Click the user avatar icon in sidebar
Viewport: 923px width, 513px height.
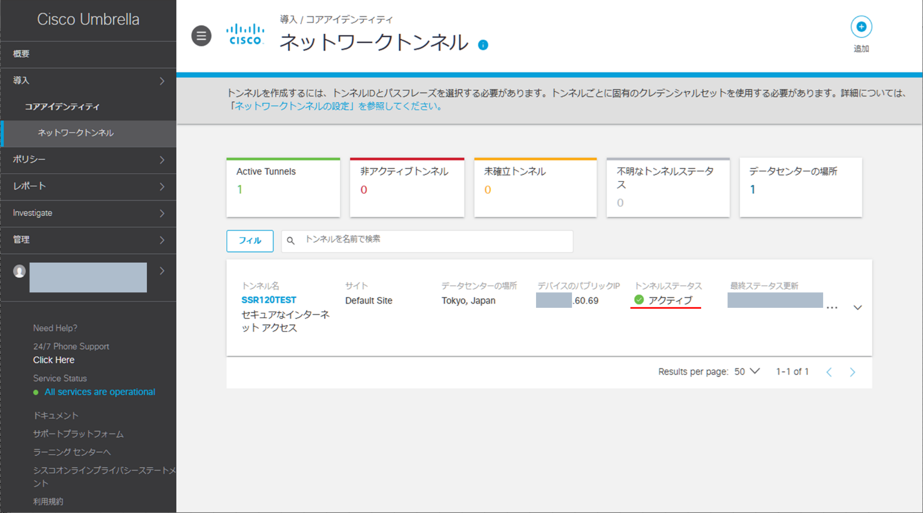[19, 271]
